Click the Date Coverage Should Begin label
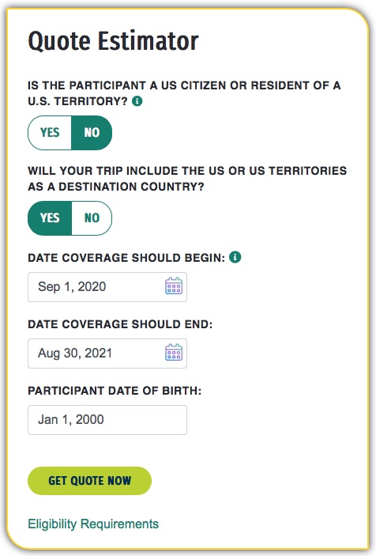376x556 pixels. [x=126, y=258]
